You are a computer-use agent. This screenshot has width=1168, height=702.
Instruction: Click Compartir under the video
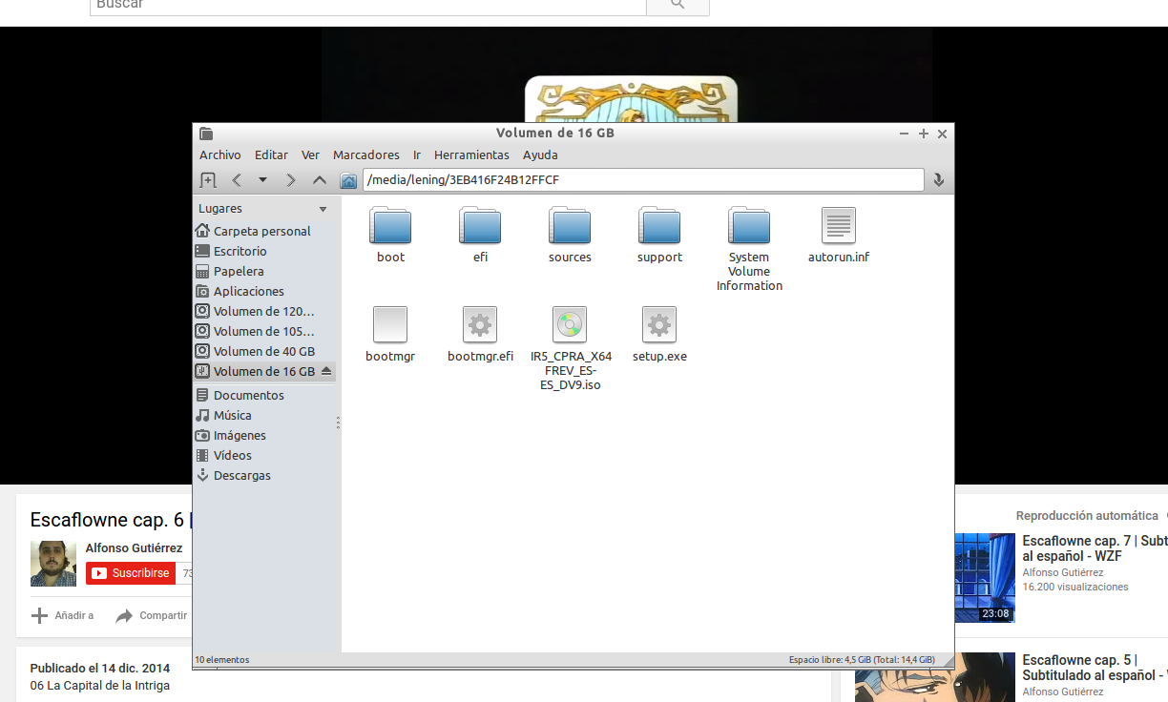[151, 615]
